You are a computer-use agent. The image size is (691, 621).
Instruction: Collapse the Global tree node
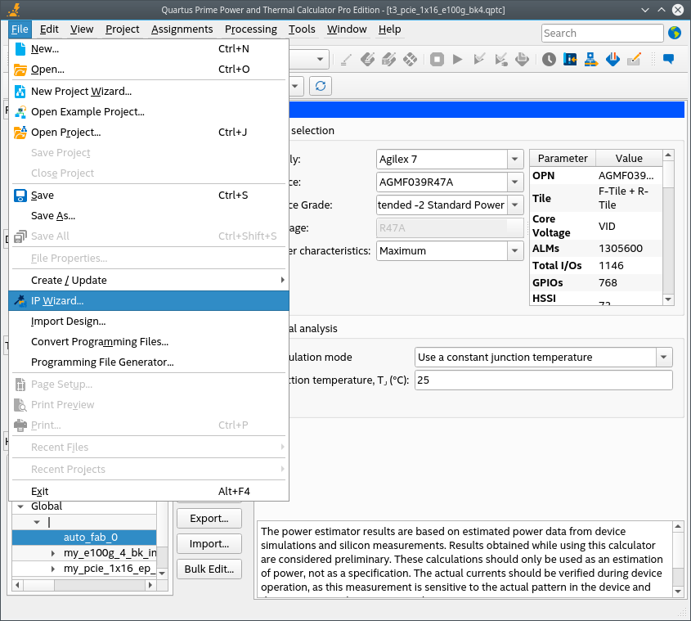(20, 506)
